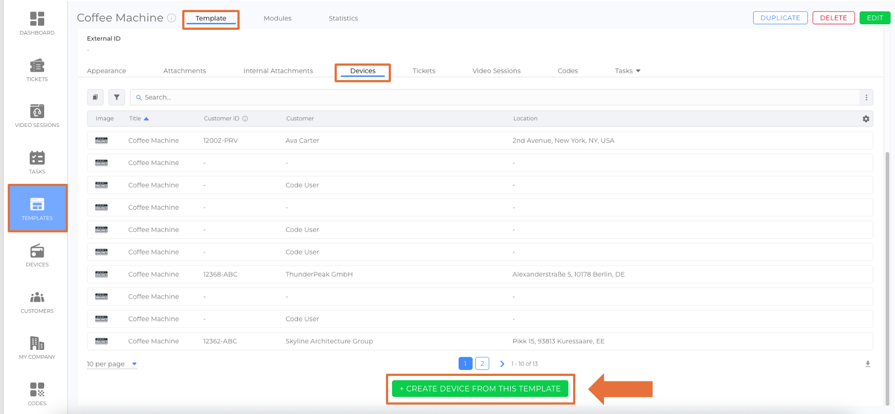
Task: Switch to the Modules tab
Action: click(x=277, y=18)
